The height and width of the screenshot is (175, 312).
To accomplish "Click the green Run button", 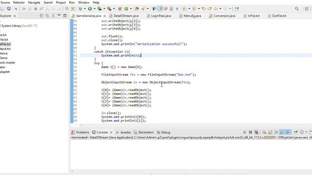I will click(x=90, y=9).
